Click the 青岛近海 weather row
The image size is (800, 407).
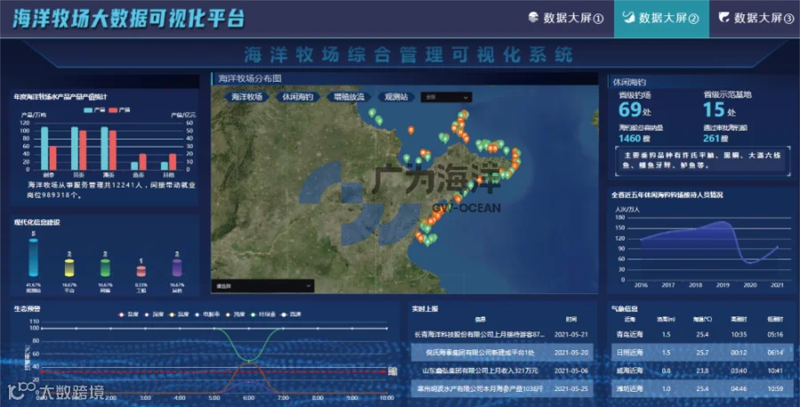click(x=702, y=335)
